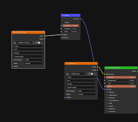Click Bump Distance value field
This screenshot has width=138, height=122.
(71, 29)
